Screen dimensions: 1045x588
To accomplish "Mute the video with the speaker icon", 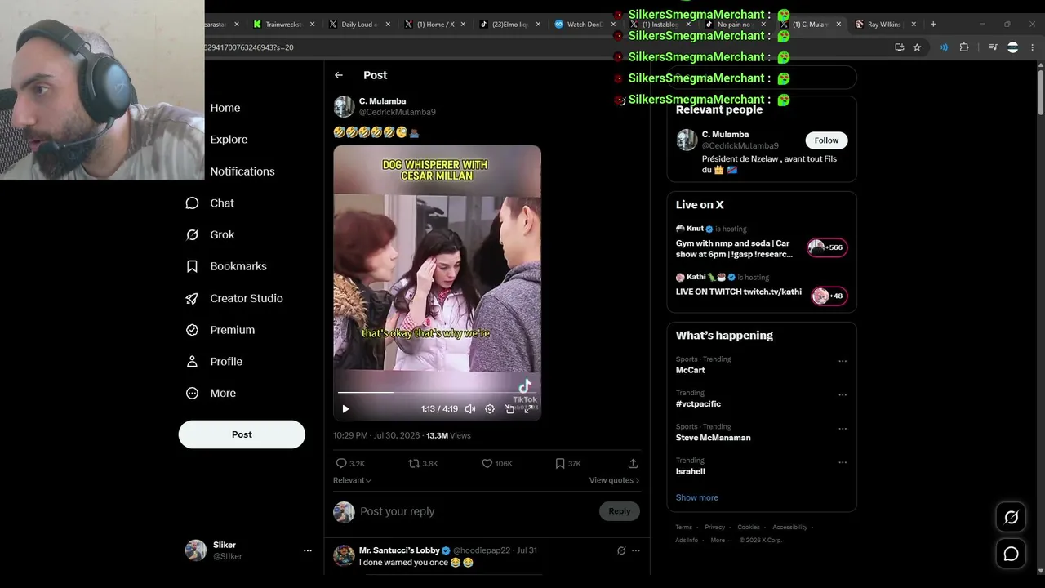I will pos(470,409).
